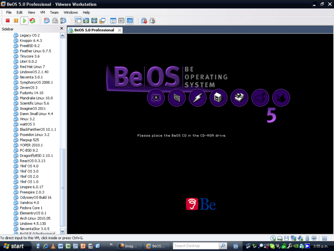Screen dimensions: 334x251
Task: Expand the quick launch overflow chevron
Action: pos(111,244)
